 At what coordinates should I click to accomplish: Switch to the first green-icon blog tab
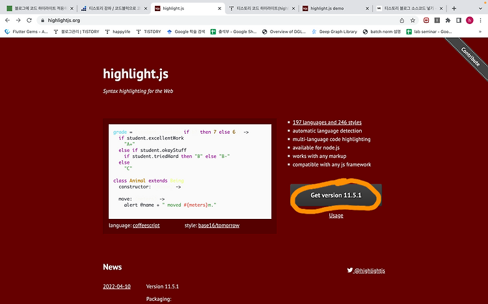click(40, 8)
